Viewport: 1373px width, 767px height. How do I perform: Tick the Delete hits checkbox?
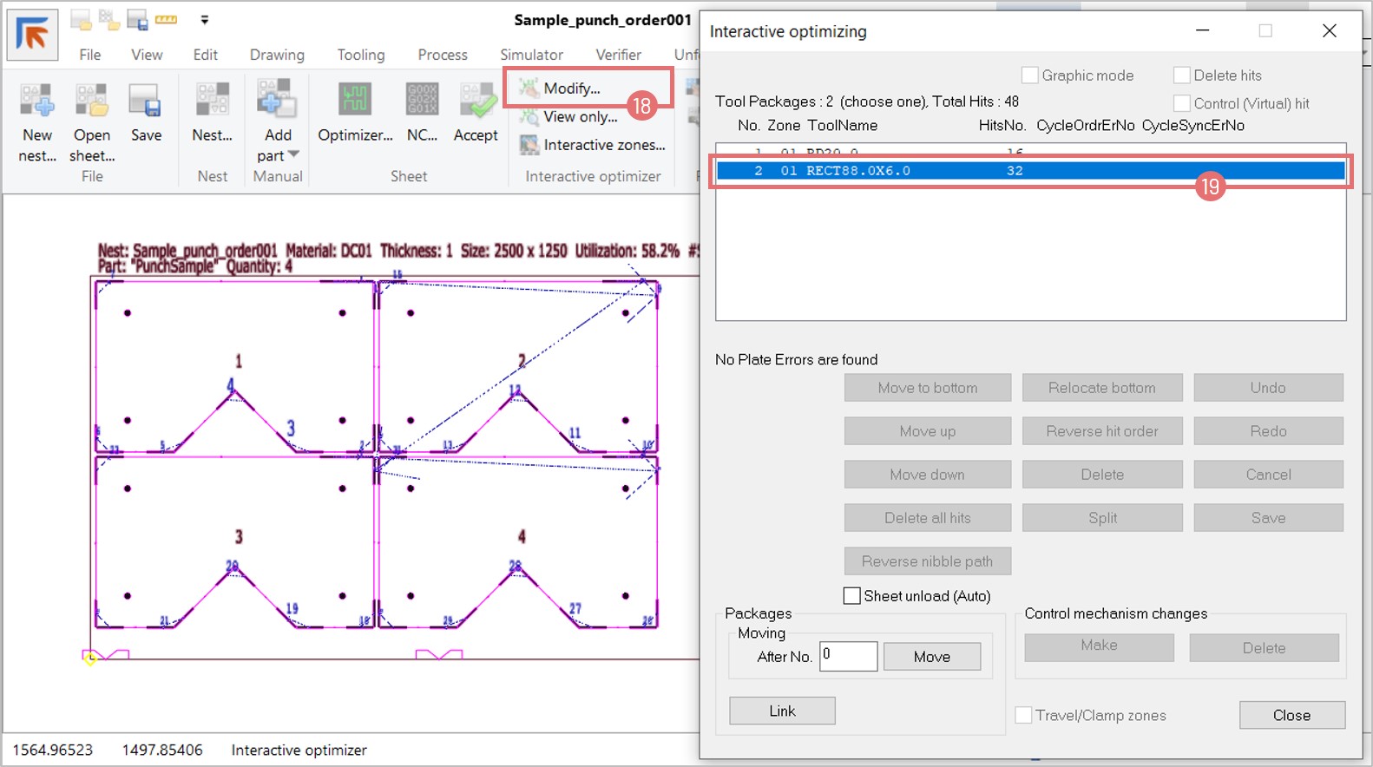(x=1182, y=75)
